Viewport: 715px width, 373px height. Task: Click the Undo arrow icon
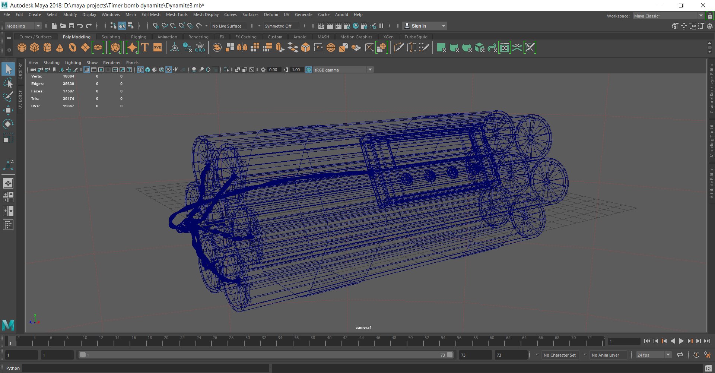(80, 26)
